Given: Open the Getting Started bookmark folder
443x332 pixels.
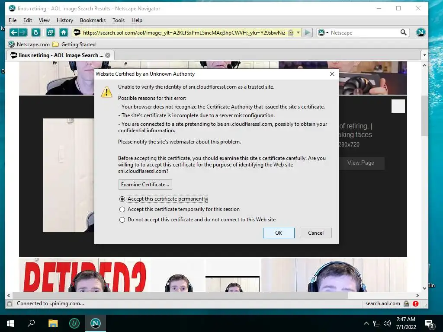Looking at the screenshot, I should (74, 45).
